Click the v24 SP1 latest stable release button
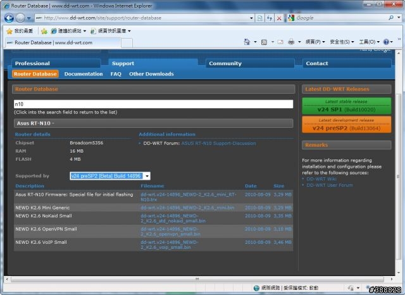The height and width of the screenshot is (295, 405). pos(346,106)
